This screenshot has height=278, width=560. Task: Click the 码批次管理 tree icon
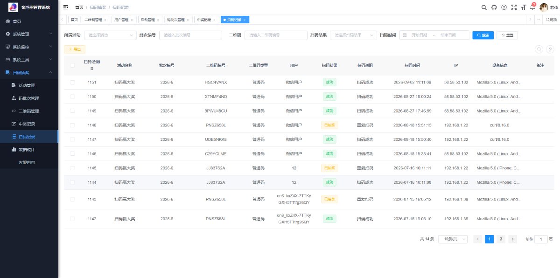14,98
